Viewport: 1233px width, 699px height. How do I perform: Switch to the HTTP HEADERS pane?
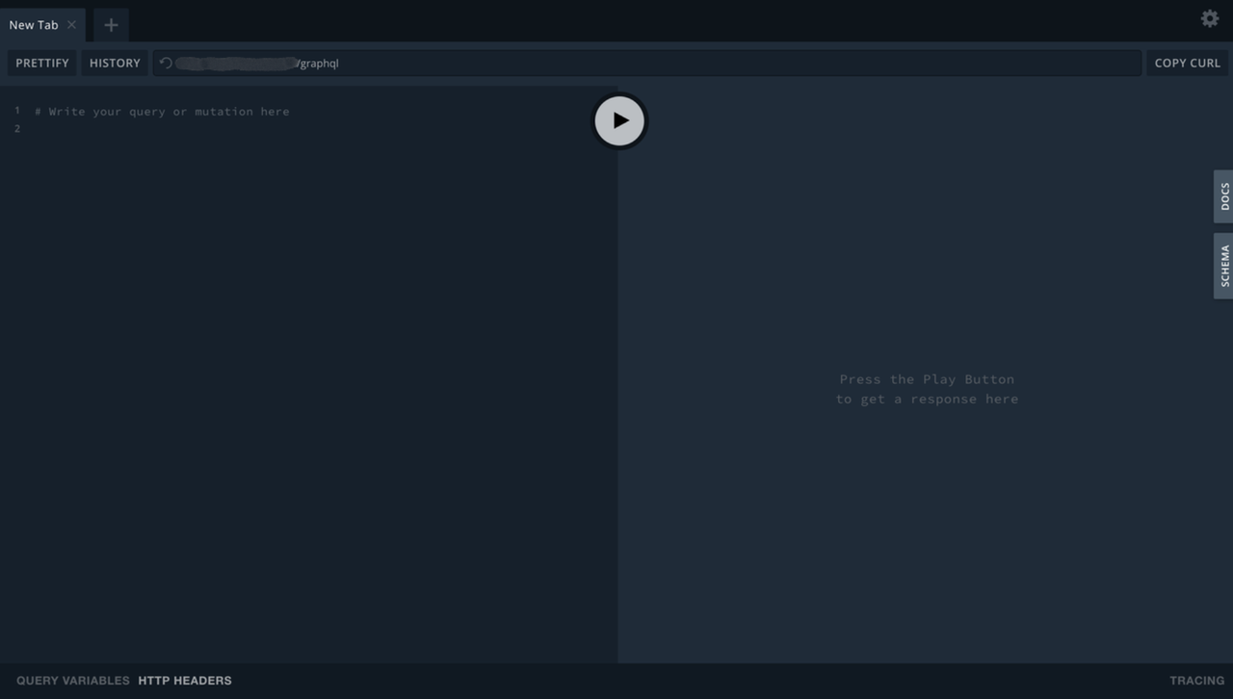click(x=184, y=680)
